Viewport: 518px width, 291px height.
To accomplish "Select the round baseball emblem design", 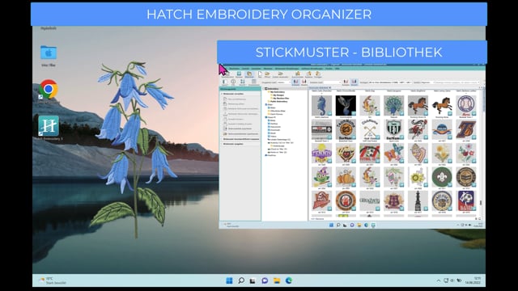I will click(x=466, y=106).
